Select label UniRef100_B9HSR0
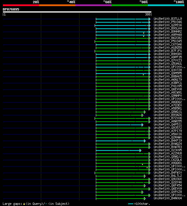Viewport: 187px width, 206px height. coord(168,54)
